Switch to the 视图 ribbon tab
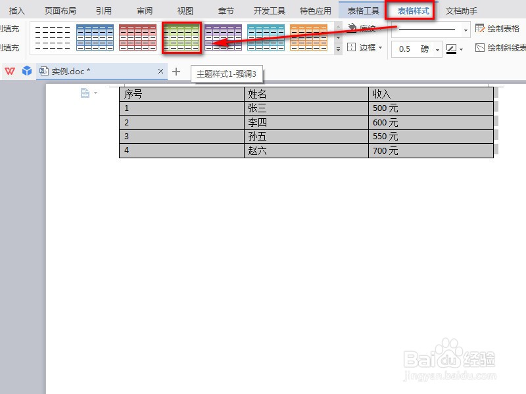The image size is (526, 394). (x=185, y=10)
